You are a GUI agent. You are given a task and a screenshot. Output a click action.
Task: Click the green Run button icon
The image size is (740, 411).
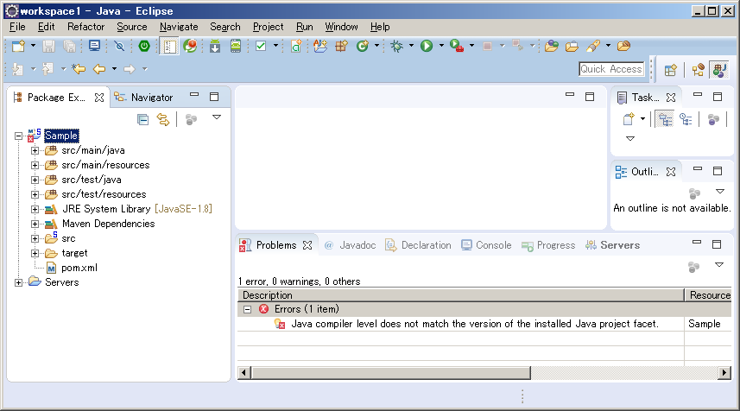(x=427, y=46)
